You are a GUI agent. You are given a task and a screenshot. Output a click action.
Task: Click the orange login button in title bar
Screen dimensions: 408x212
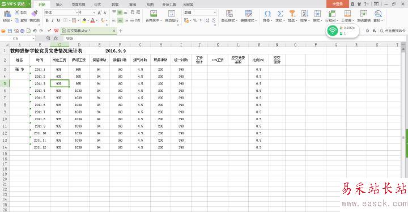click(x=338, y=4)
